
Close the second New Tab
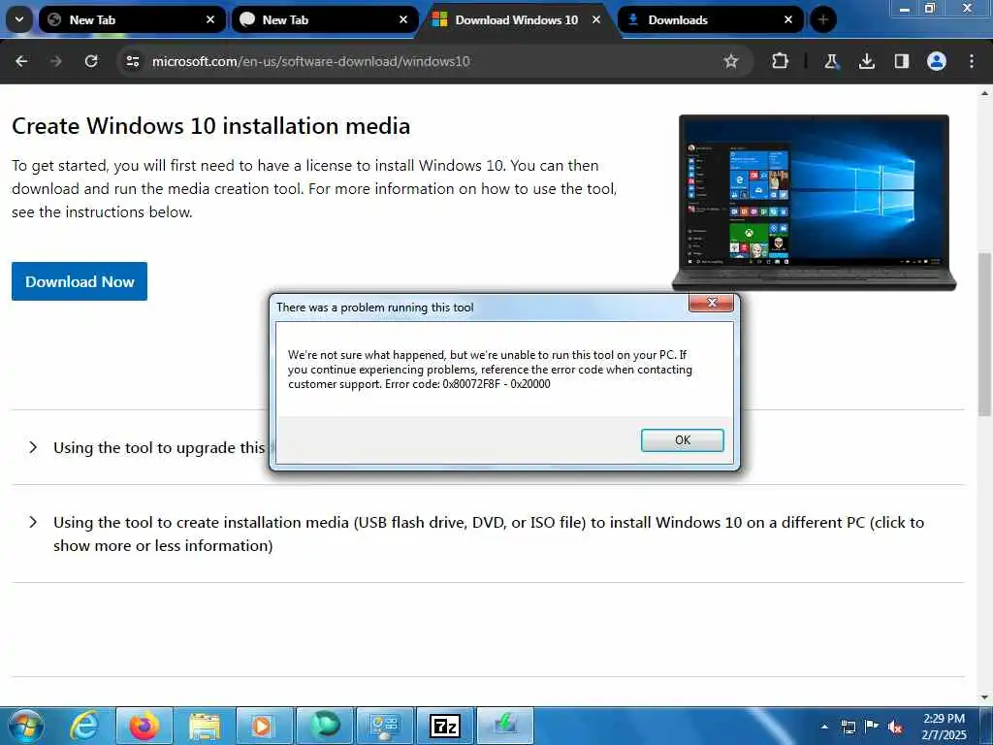coord(403,19)
